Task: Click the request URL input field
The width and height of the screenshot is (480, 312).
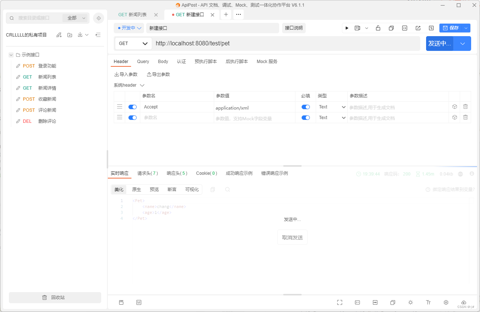Action: pyautogui.click(x=286, y=44)
